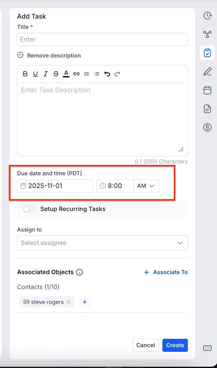
Task: Apply strikethrough formatting
Action: coord(56,74)
